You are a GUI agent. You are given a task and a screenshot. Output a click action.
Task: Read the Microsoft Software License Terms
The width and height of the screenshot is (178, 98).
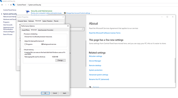pyautogui.click(x=105, y=33)
